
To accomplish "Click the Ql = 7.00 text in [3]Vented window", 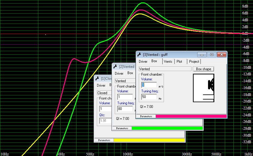I will (x=147, y=107).
